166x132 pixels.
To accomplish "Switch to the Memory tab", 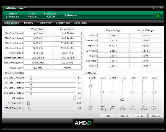I will [28, 23].
